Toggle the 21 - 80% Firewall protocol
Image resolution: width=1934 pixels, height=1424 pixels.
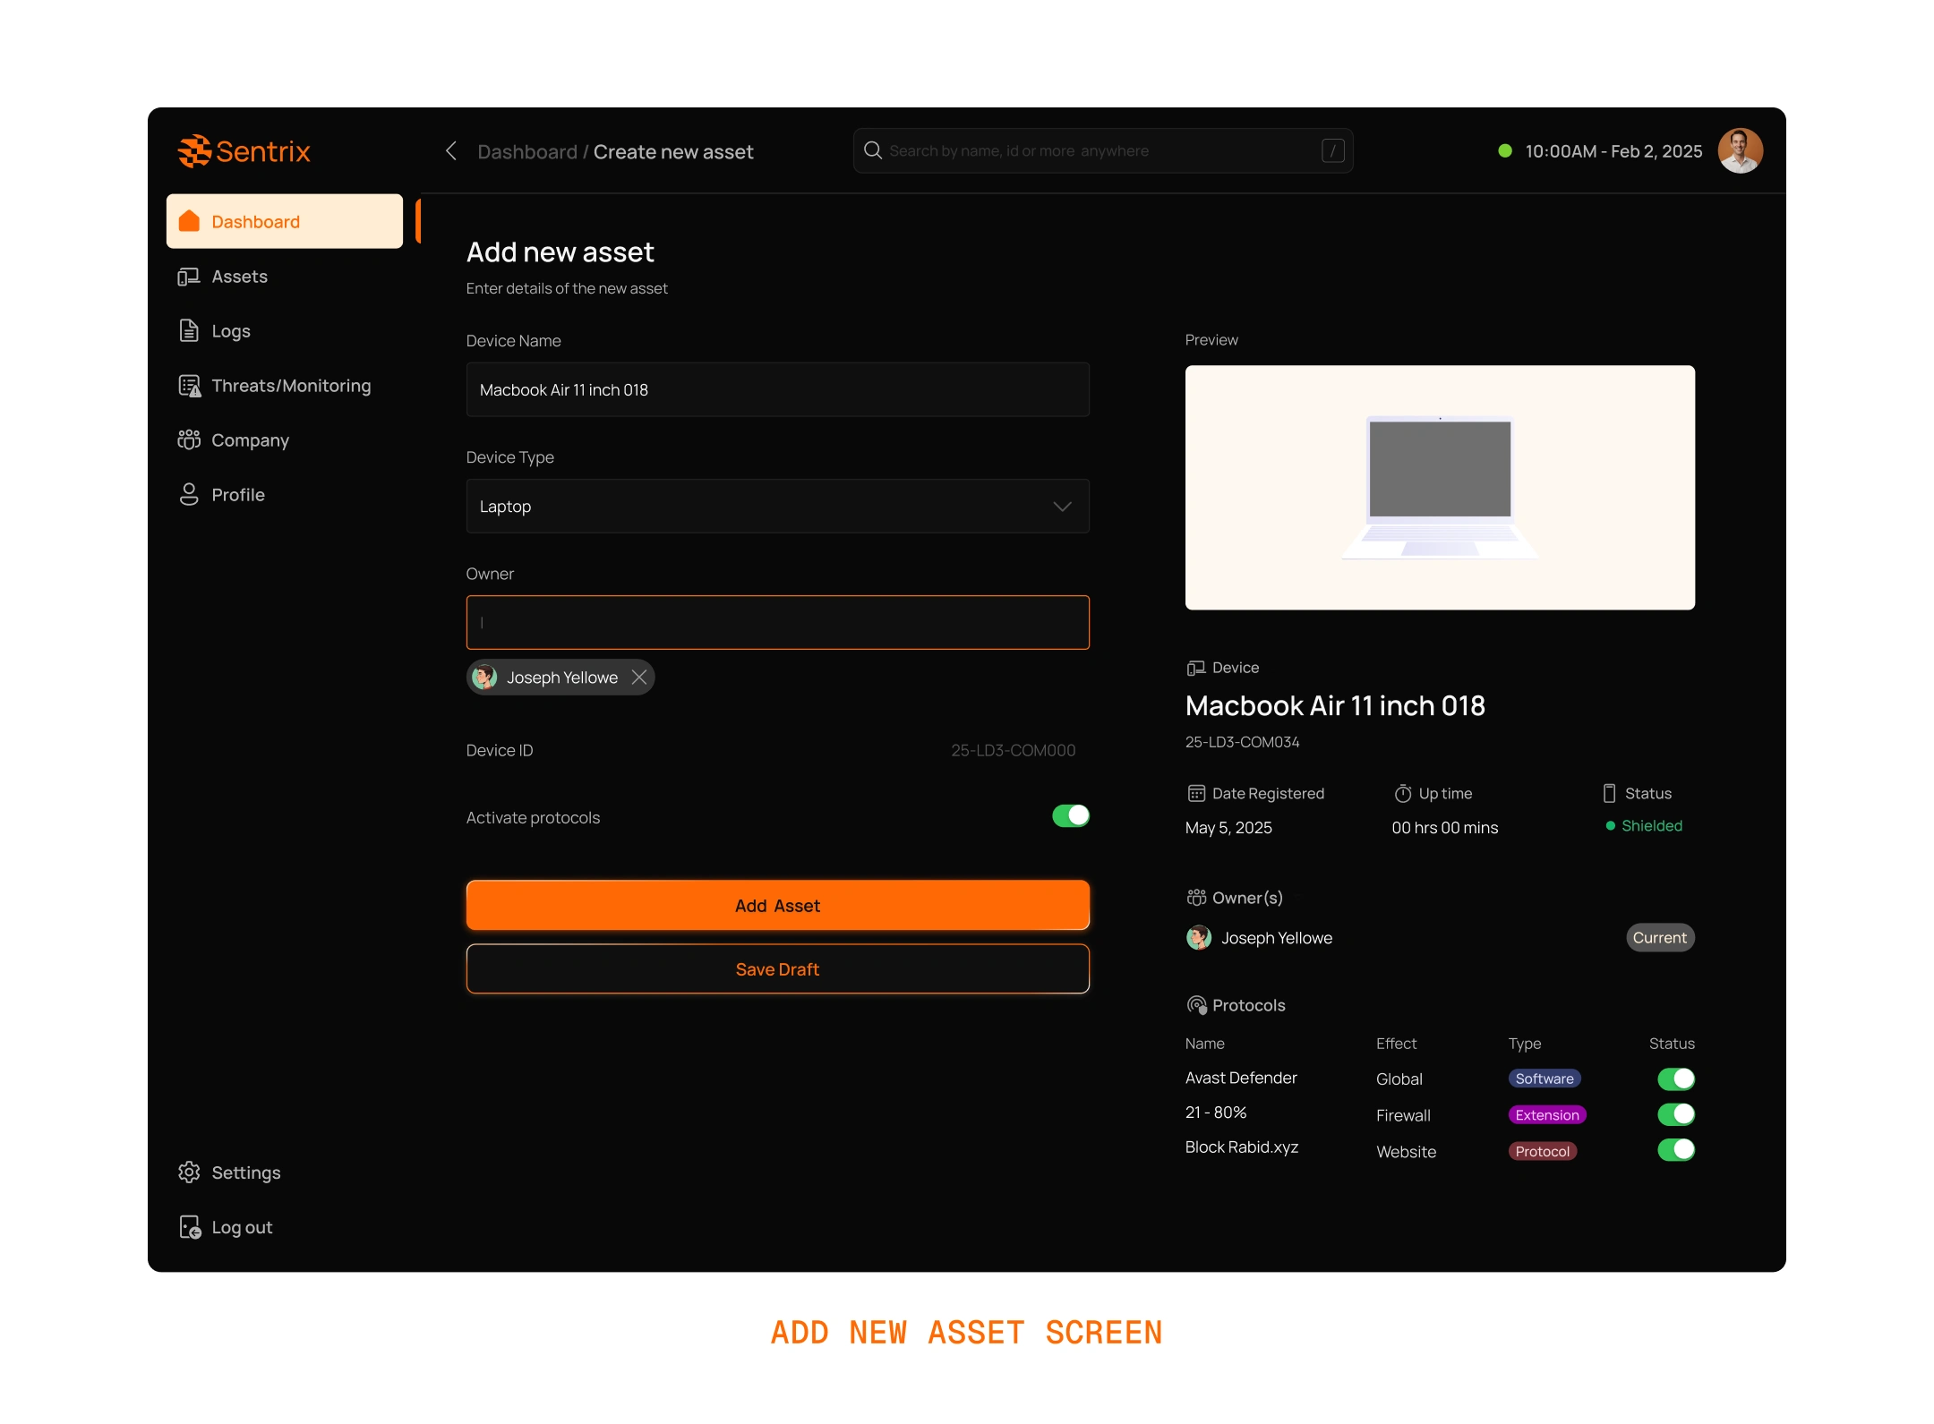tap(1675, 1114)
